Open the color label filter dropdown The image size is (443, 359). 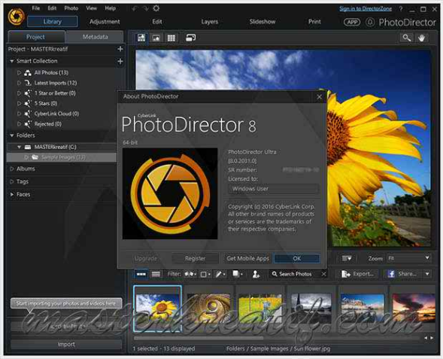[x=205, y=274]
